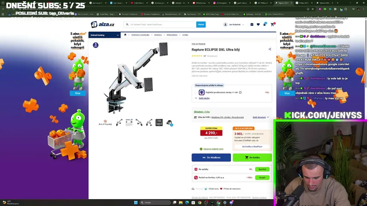Click the green Do košíku button
Viewport: 367px width, 206px height.
click(252, 158)
